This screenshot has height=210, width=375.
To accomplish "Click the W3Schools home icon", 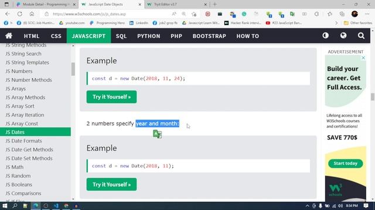I will (x=9, y=36).
